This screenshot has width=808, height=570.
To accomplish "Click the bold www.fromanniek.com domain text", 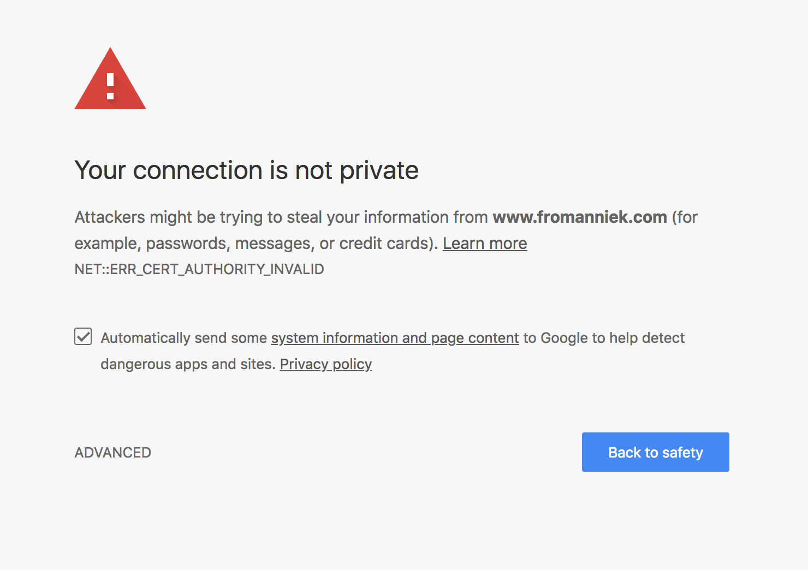I will pos(579,217).
